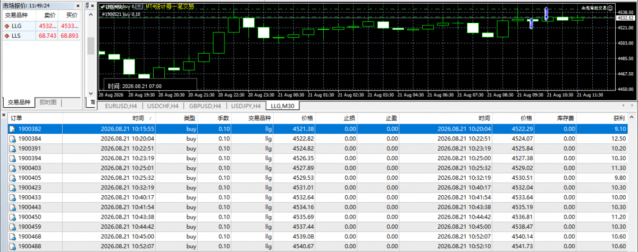Click the order icon for 1900384
638x252 pixels.
(x=13, y=138)
